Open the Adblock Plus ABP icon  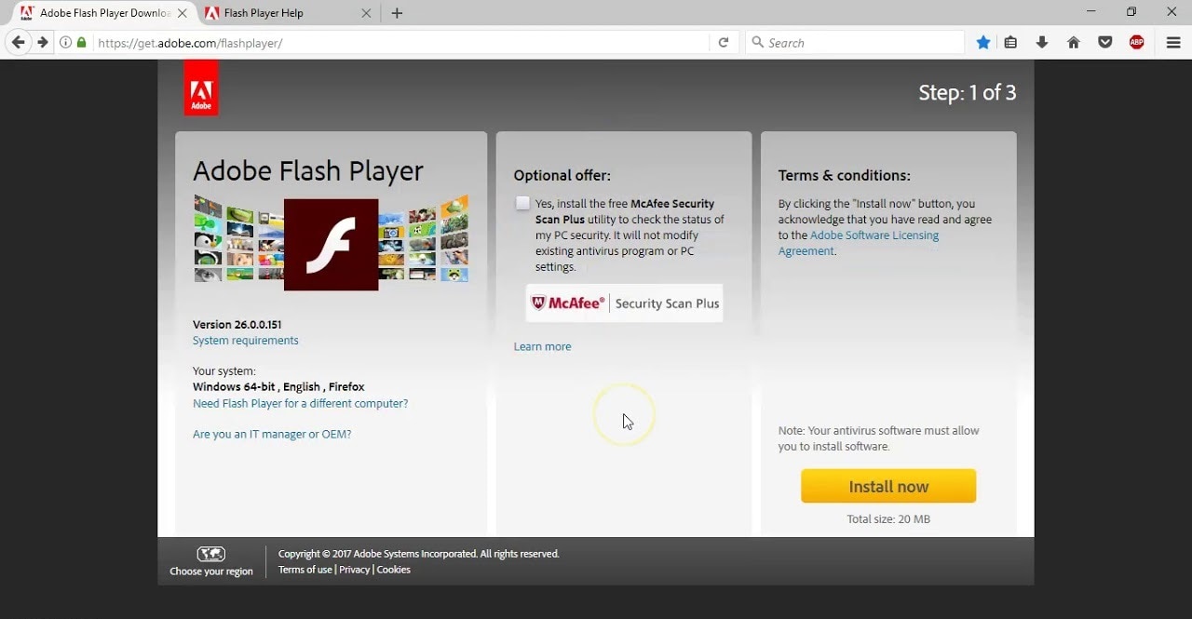tap(1137, 43)
